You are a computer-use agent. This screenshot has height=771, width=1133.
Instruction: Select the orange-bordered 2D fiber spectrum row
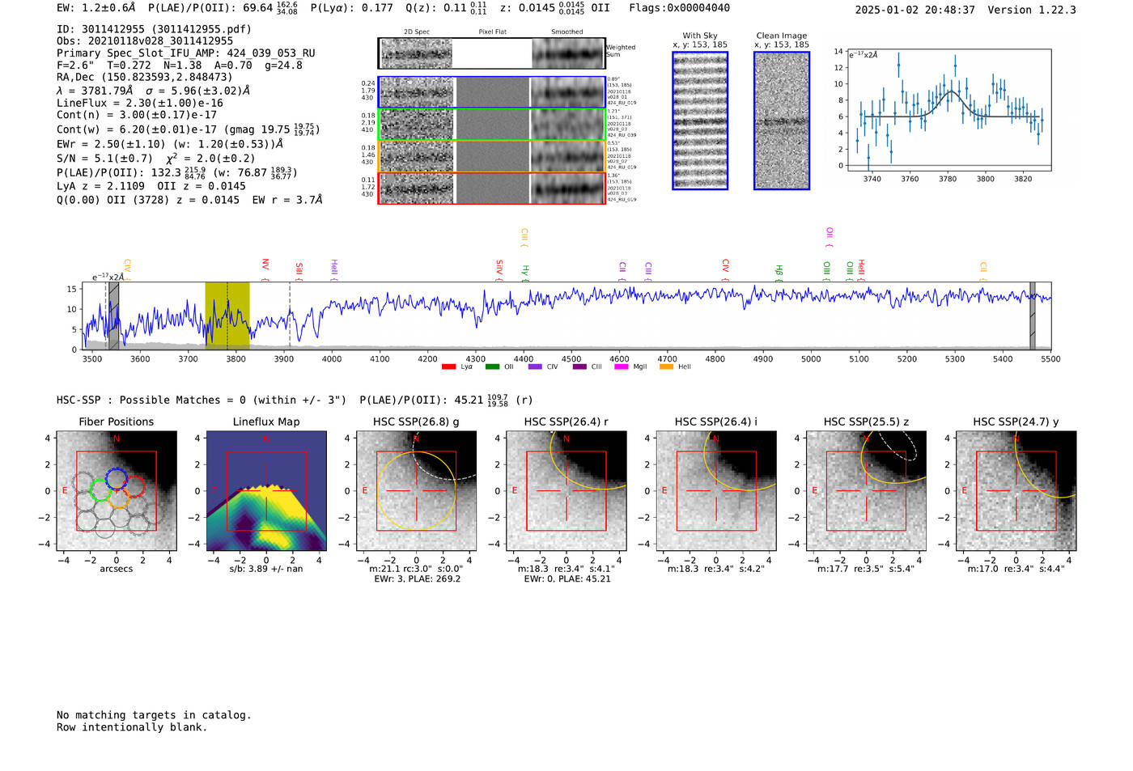pyautogui.click(x=492, y=156)
